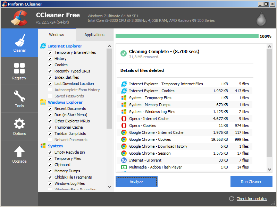Screen dimensions: 277x207
Task: Click the Internet Explorer category icon
Action: tap(43, 46)
